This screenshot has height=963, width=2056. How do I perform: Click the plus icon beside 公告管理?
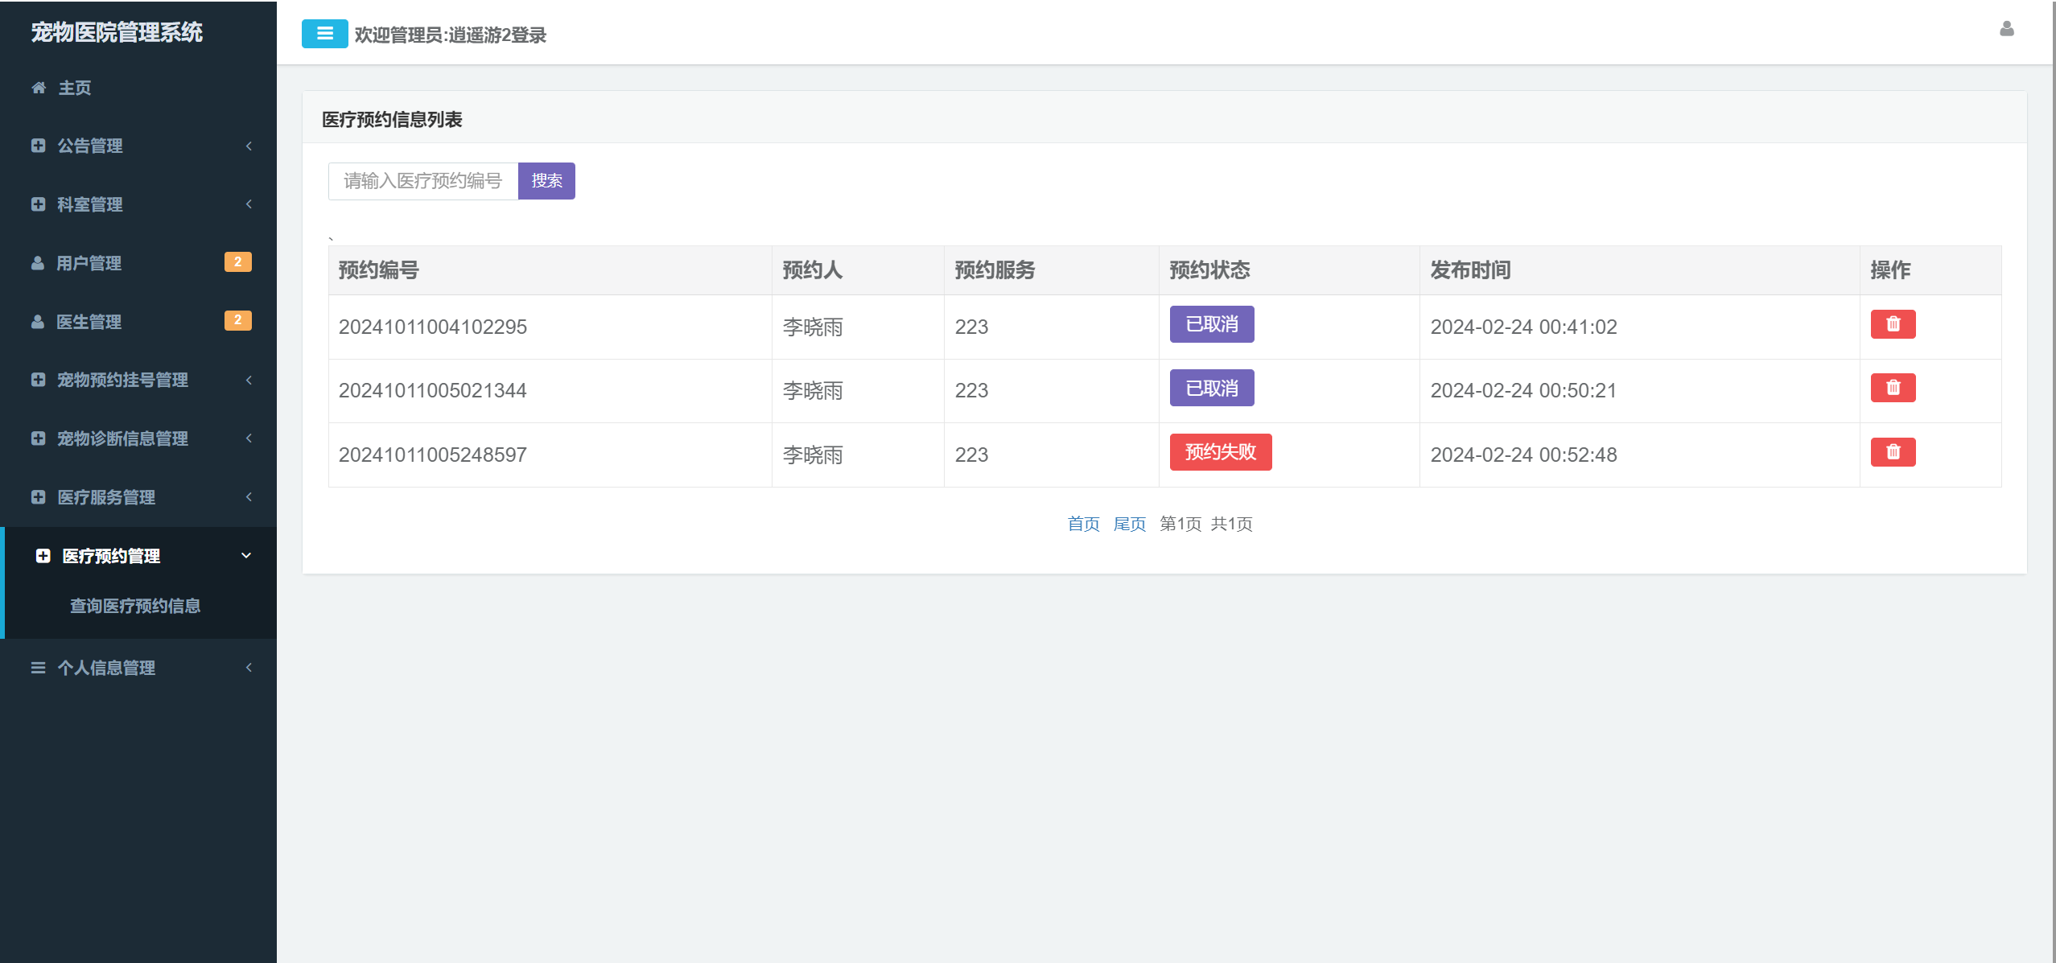click(x=38, y=146)
